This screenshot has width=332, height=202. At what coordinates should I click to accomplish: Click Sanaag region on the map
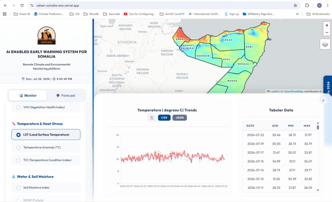tap(227, 40)
